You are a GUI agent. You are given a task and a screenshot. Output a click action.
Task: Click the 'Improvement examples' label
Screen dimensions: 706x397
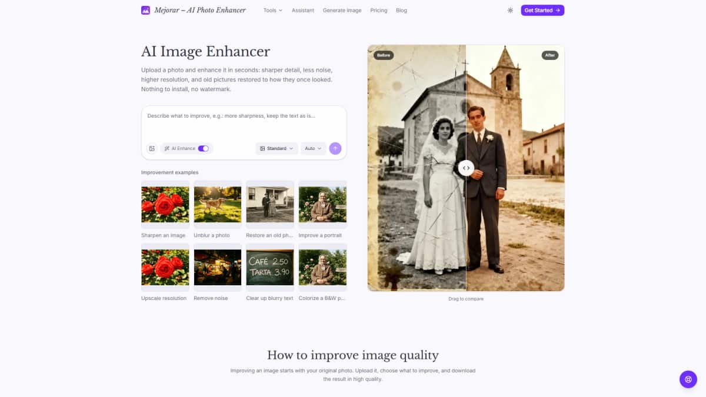click(170, 172)
